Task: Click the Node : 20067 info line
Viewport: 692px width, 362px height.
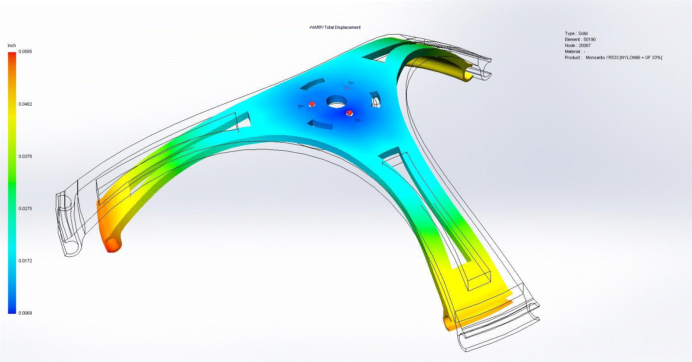Action: click(577, 45)
